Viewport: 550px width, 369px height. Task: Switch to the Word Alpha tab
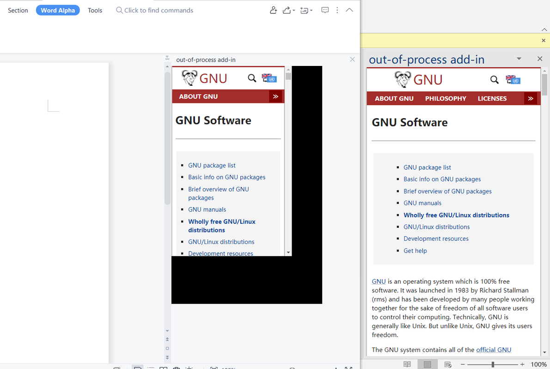coord(58,10)
